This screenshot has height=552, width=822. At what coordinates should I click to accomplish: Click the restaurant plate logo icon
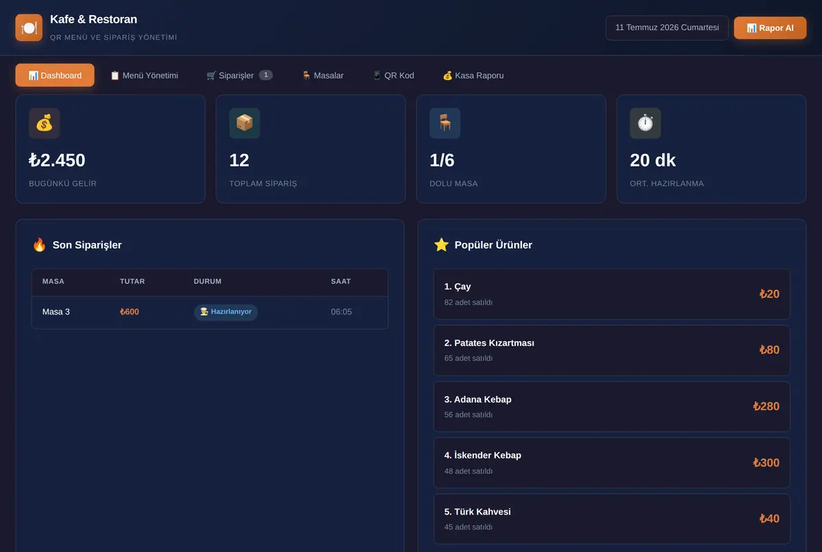point(29,28)
